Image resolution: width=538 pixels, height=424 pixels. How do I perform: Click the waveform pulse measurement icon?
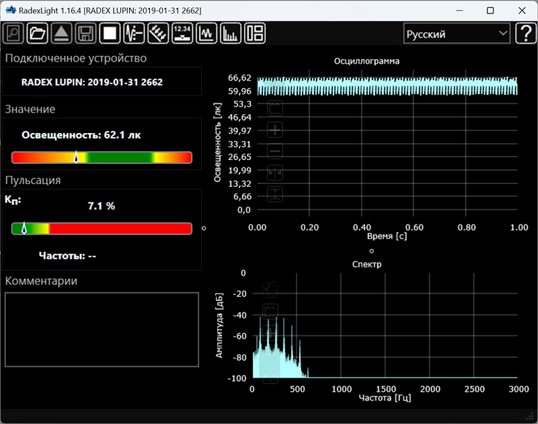(135, 33)
